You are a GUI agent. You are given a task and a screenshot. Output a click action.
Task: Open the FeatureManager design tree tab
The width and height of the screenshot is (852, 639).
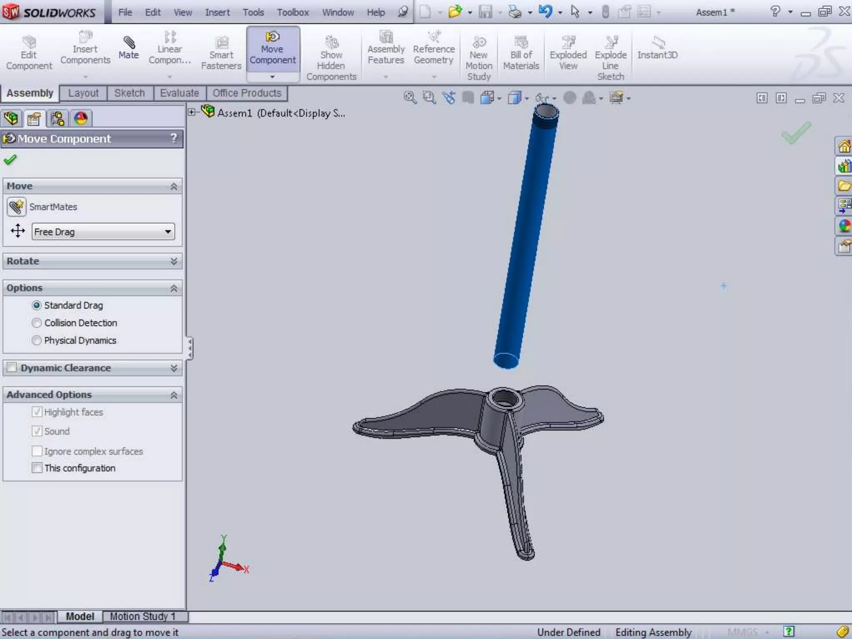coord(11,119)
